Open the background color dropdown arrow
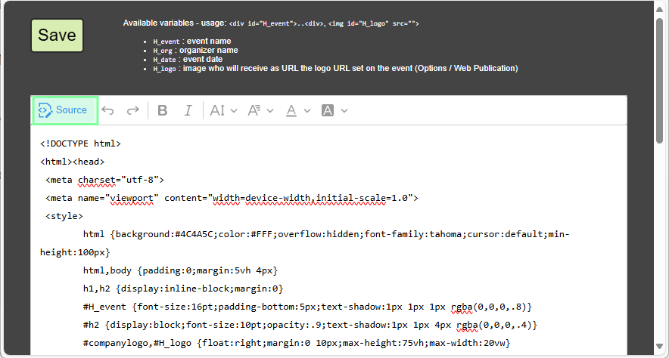 (344, 110)
